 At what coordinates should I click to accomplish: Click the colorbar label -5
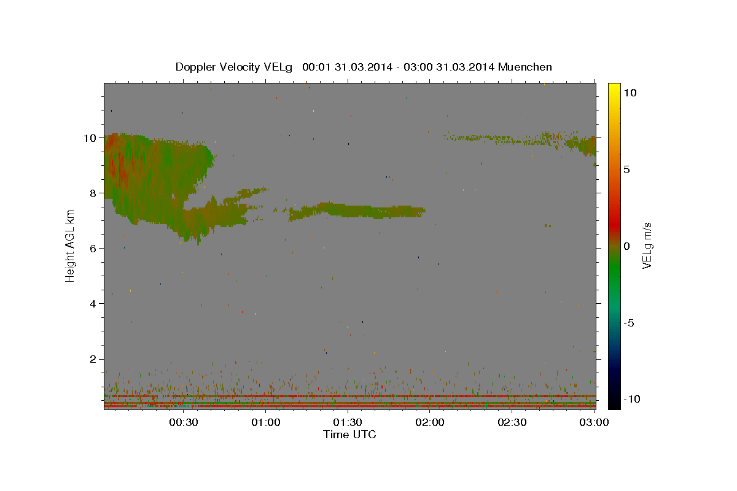pos(629,323)
